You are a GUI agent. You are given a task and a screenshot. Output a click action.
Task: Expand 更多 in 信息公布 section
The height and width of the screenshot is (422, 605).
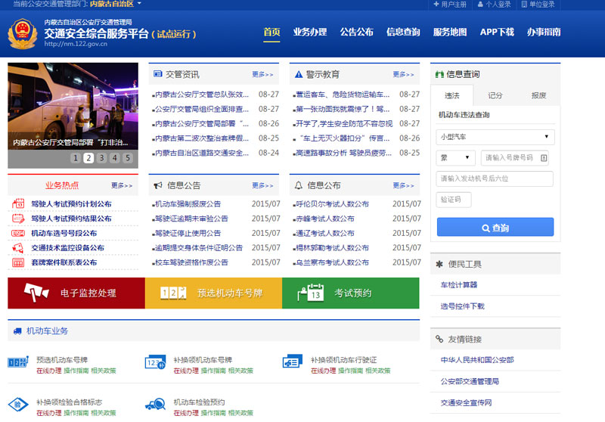(x=403, y=185)
